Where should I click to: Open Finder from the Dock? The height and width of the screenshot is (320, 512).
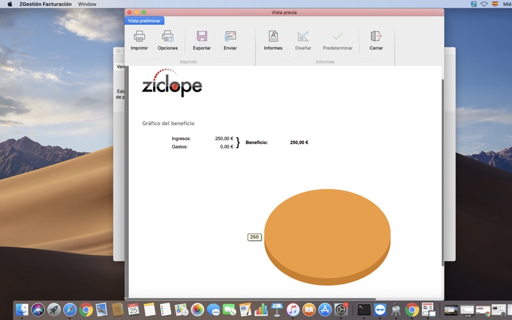22,310
